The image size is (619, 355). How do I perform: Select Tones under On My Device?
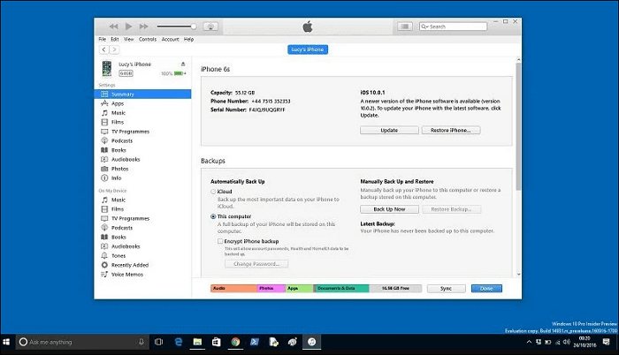tap(118, 254)
